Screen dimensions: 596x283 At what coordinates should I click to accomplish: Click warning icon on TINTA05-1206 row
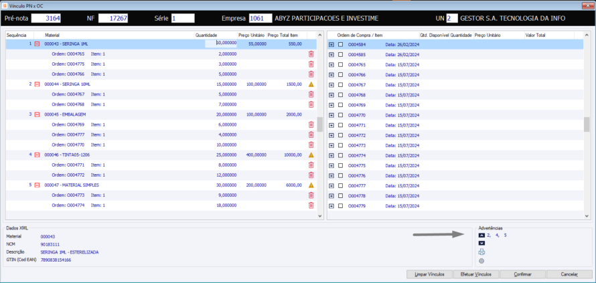point(311,155)
